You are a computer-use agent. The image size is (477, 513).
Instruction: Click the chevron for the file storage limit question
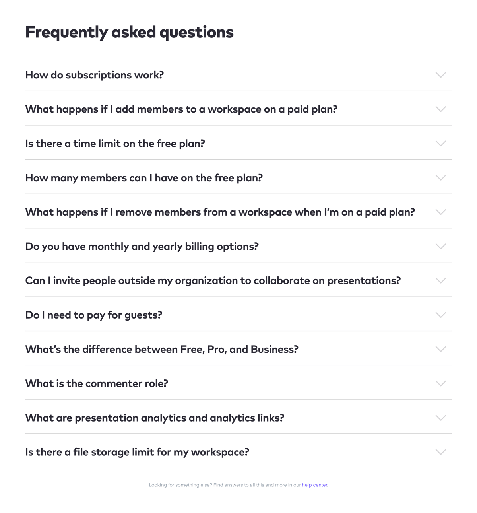[x=440, y=452]
